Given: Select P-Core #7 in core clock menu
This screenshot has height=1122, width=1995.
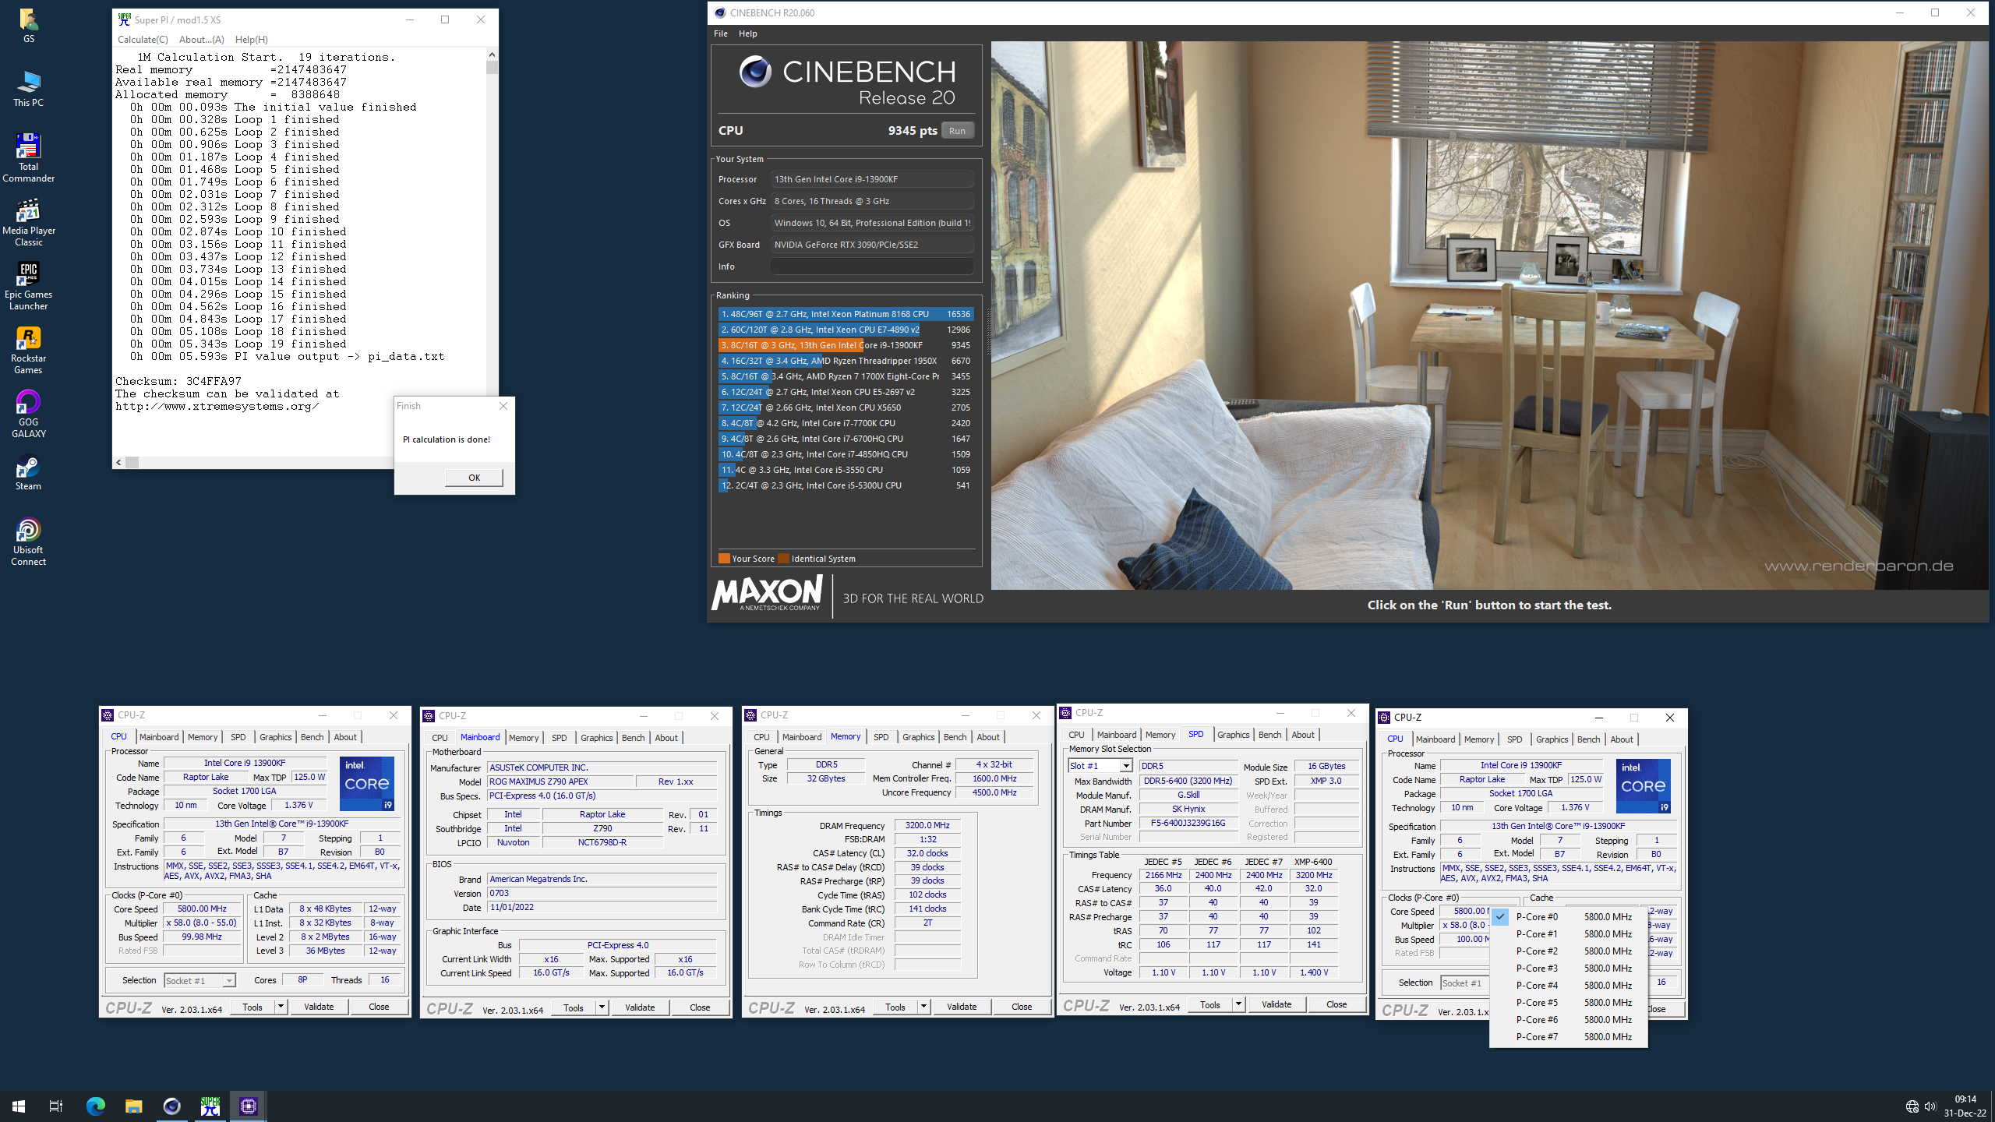Looking at the screenshot, I should pos(1568,1037).
